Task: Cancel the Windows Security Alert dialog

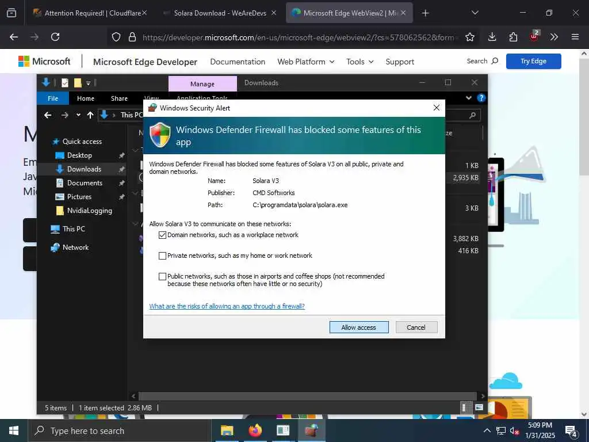Action: click(x=416, y=327)
